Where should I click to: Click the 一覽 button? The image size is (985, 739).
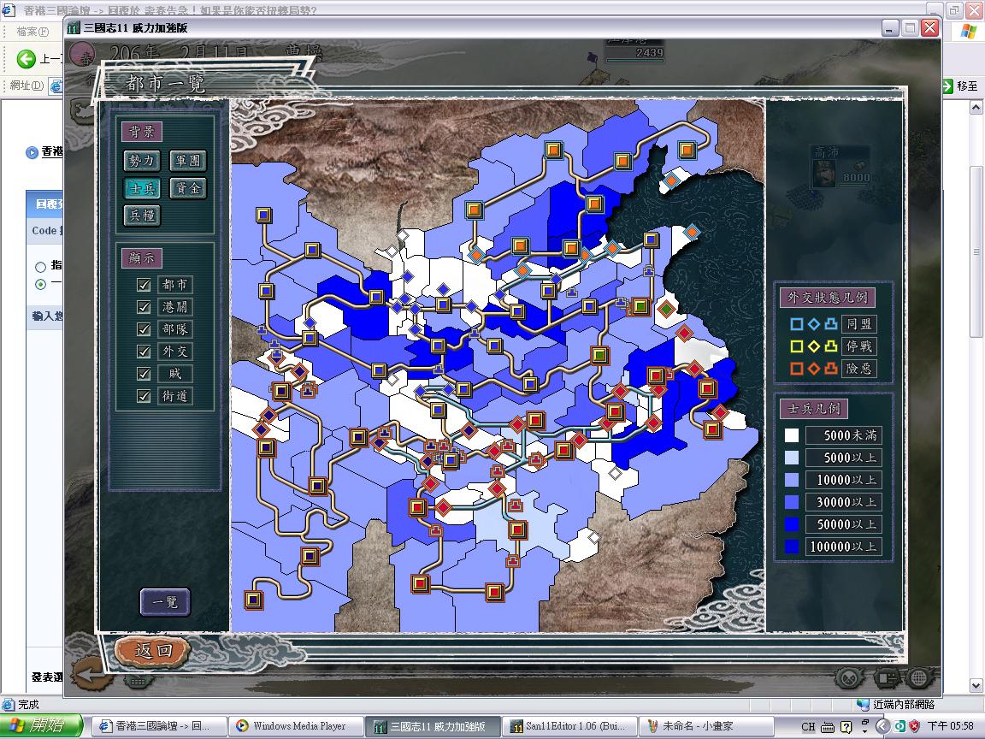(164, 602)
